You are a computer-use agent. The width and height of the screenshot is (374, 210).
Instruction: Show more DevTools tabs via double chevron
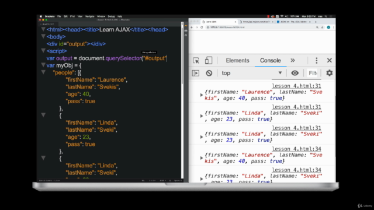click(x=293, y=61)
